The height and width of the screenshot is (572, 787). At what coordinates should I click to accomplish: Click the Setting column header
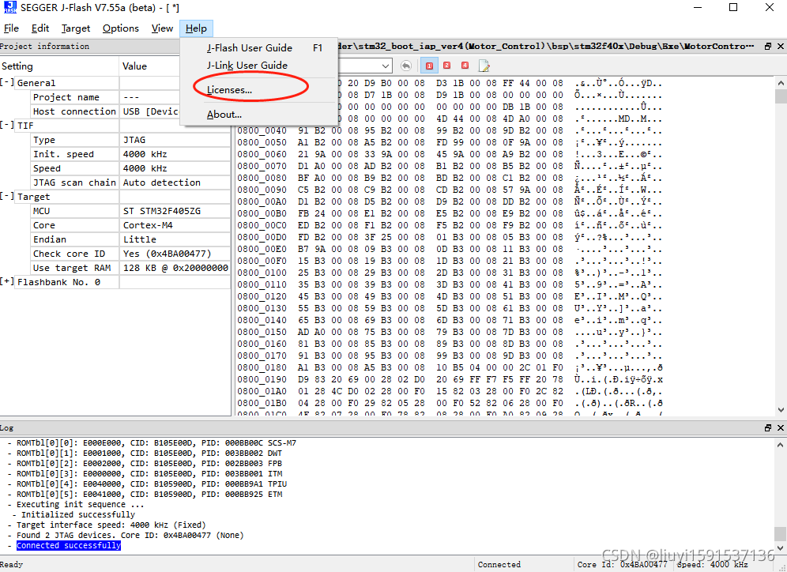click(x=59, y=66)
